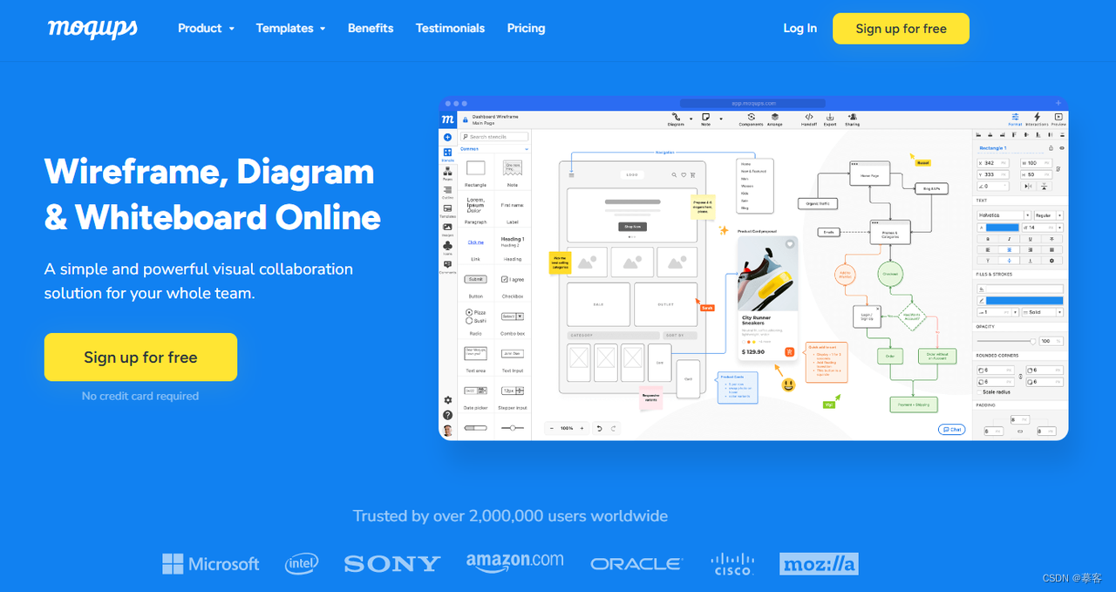
Task: Enable the Scale radius checkbox
Action: click(978, 391)
